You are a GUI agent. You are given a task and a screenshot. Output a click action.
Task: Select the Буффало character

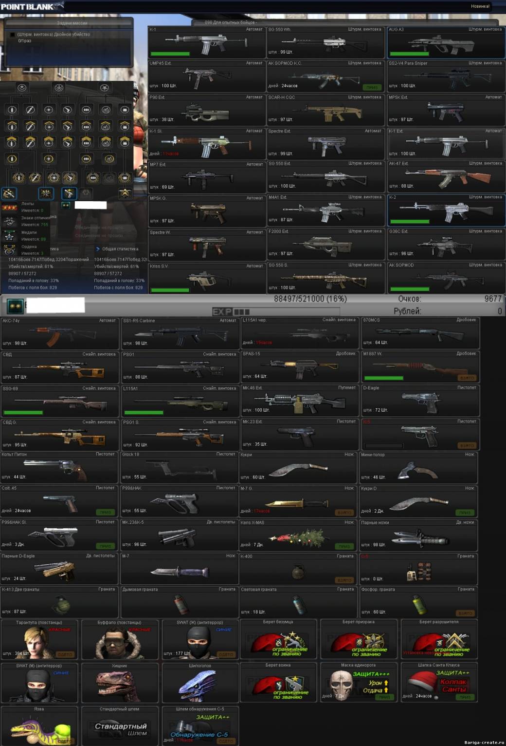click(120, 639)
